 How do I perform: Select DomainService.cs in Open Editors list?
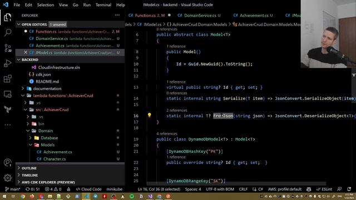click(70, 38)
